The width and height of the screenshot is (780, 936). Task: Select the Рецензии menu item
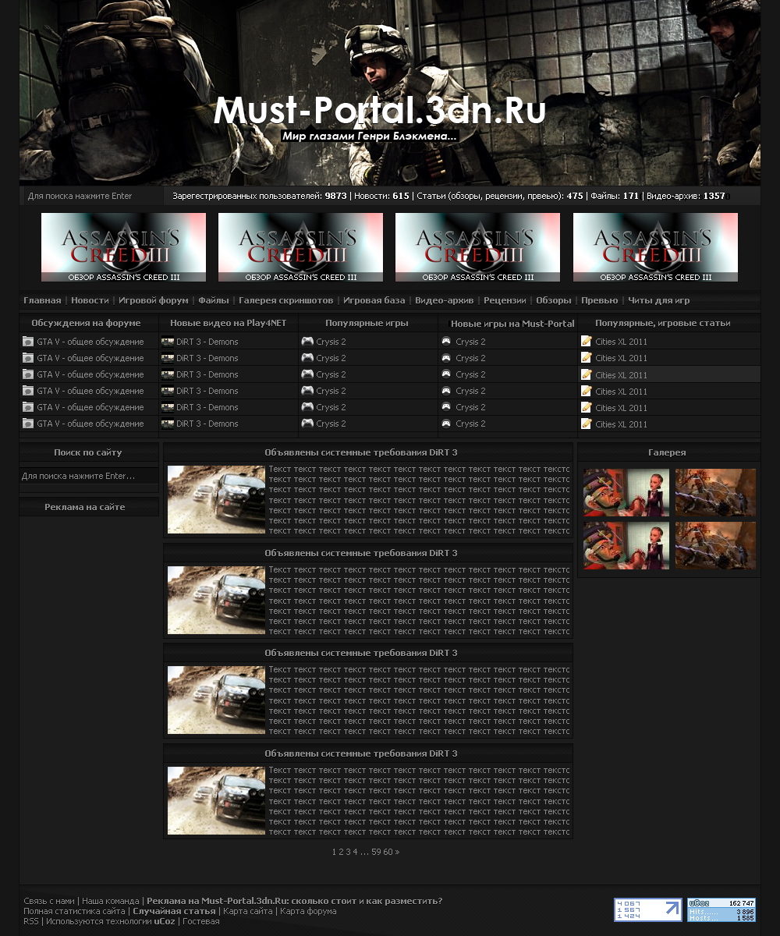click(x=505, y=300)
